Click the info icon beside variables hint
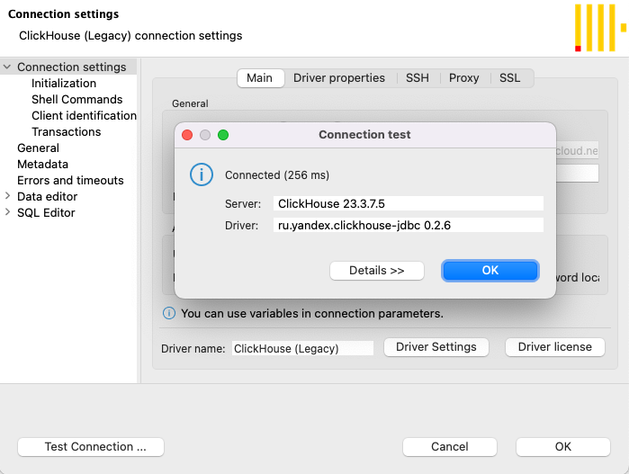Screen dimensions: 629x474 click(169, 313)
